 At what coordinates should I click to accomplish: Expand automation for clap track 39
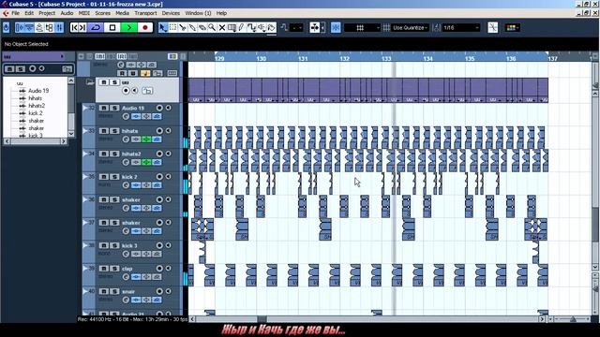85,269
